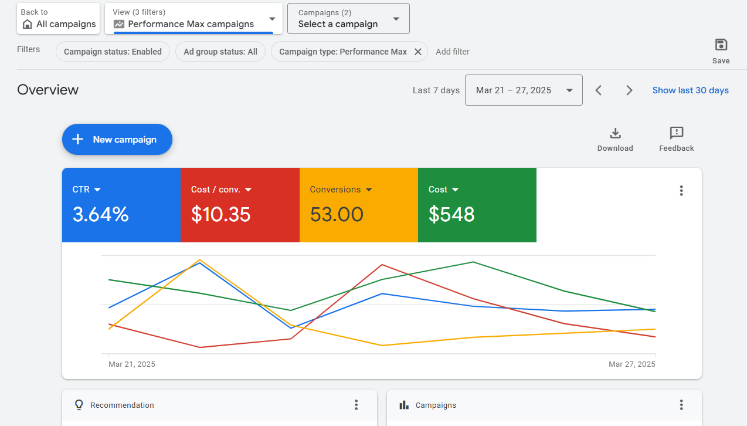
Task: Go to the previous date range arrow
Action: pyautogui.click(x=599, y=90)
